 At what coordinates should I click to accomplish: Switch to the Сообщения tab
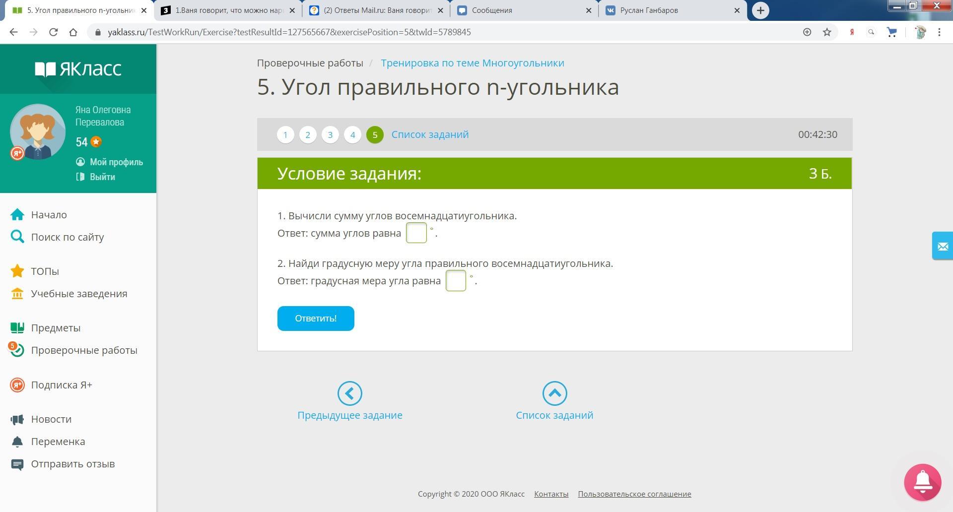click(x=525, y=10)
